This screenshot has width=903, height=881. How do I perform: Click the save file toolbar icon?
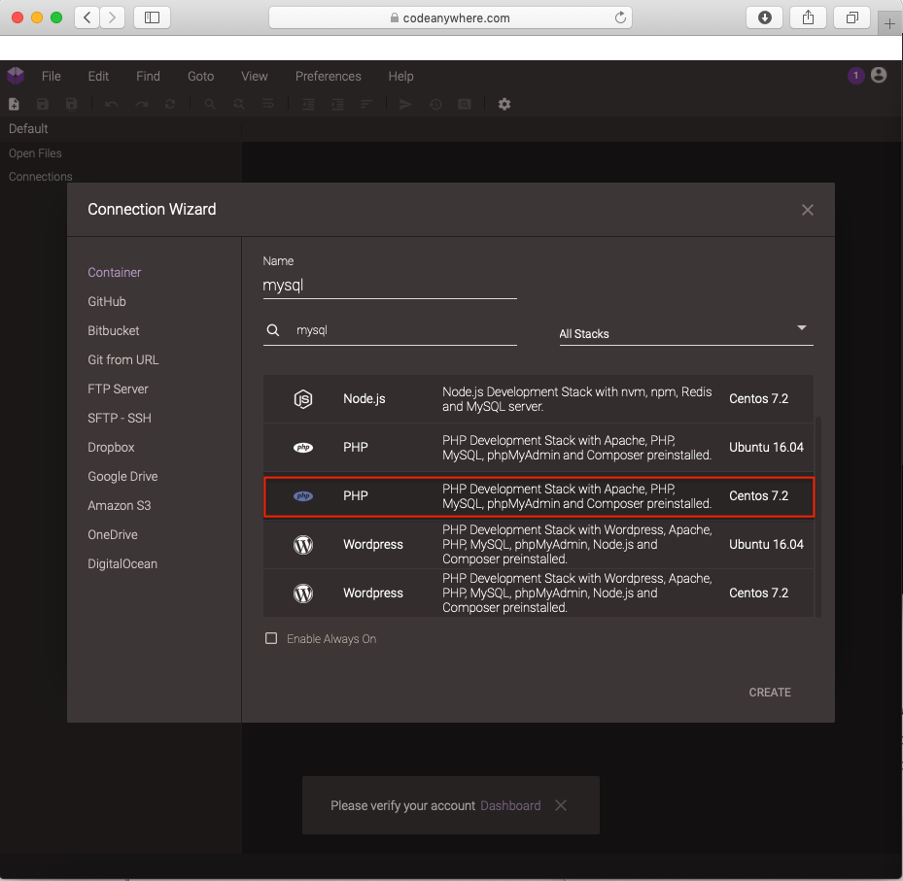tap(43, 104)
